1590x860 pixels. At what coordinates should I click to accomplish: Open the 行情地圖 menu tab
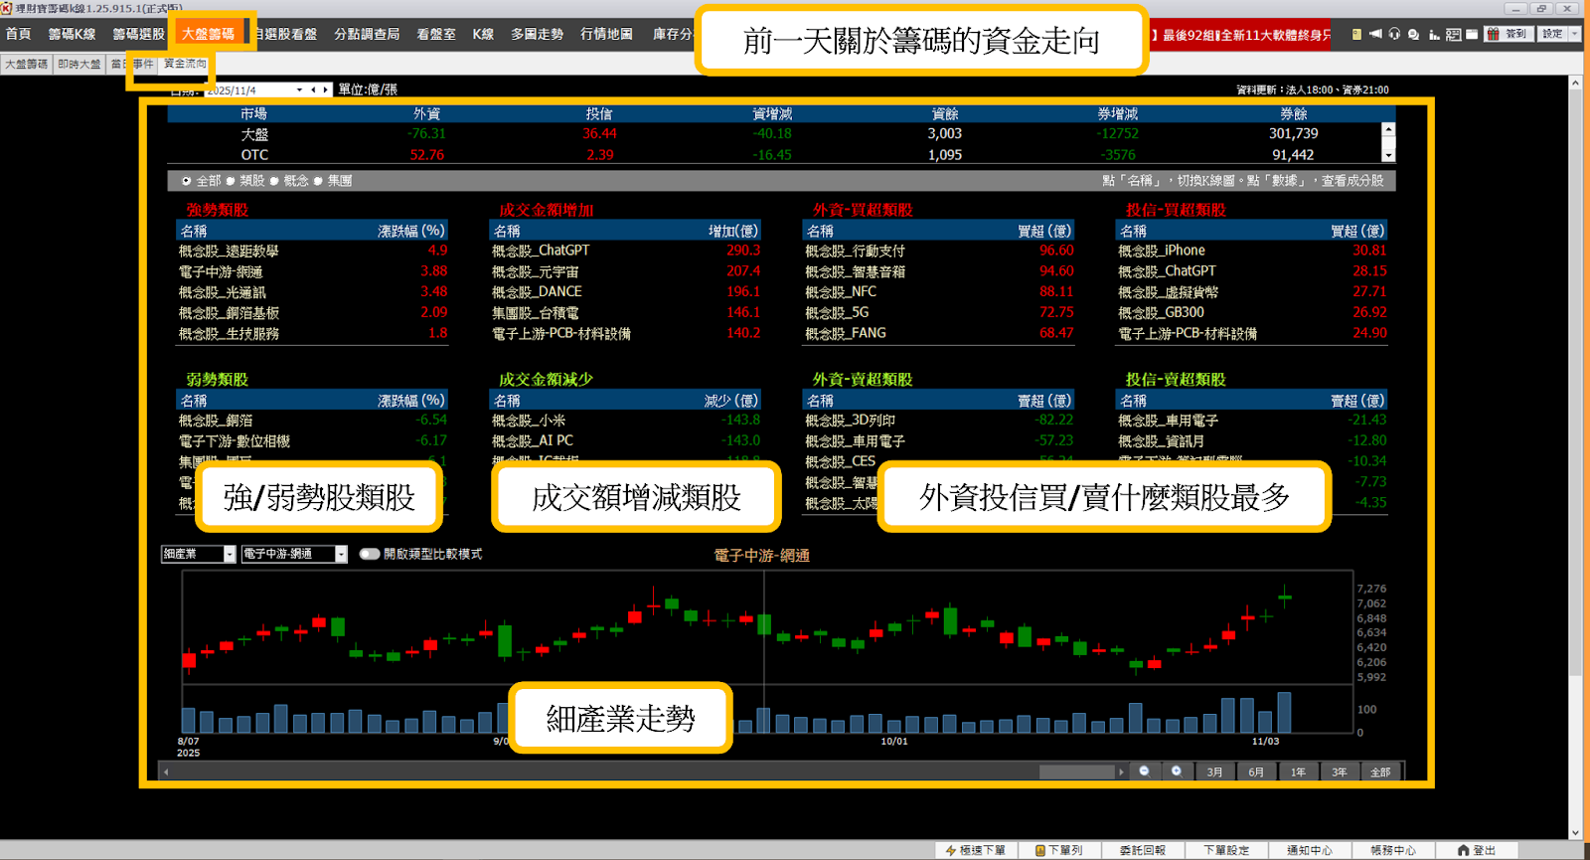point(606,34)
